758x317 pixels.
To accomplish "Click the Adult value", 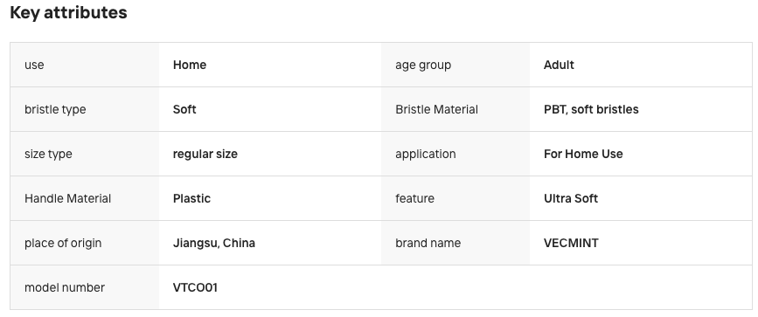I will (x=559, y=65).
